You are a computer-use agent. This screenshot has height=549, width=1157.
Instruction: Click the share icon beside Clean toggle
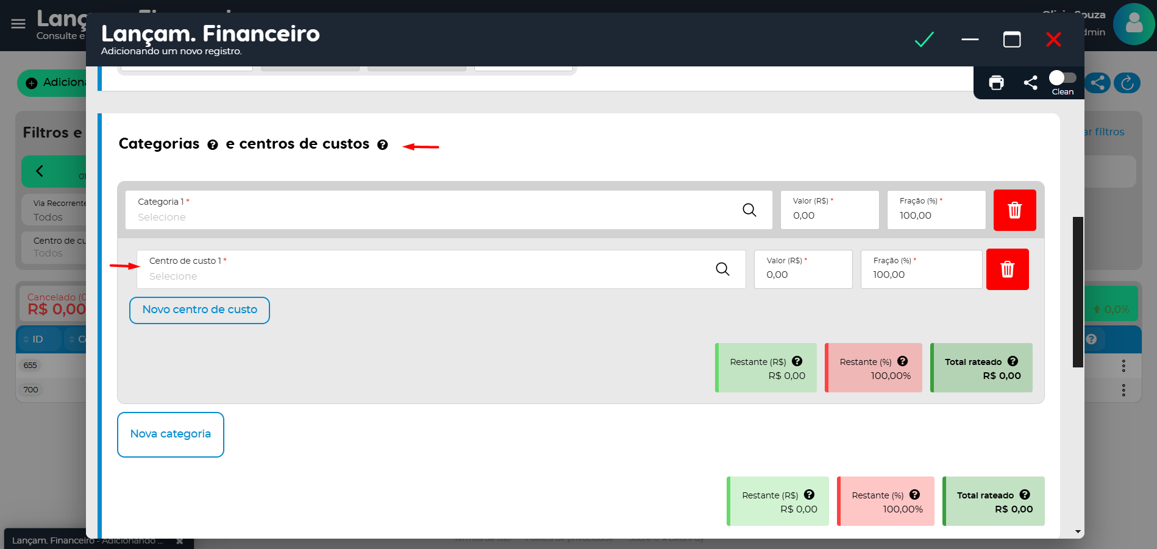(x=1030, y=83)
